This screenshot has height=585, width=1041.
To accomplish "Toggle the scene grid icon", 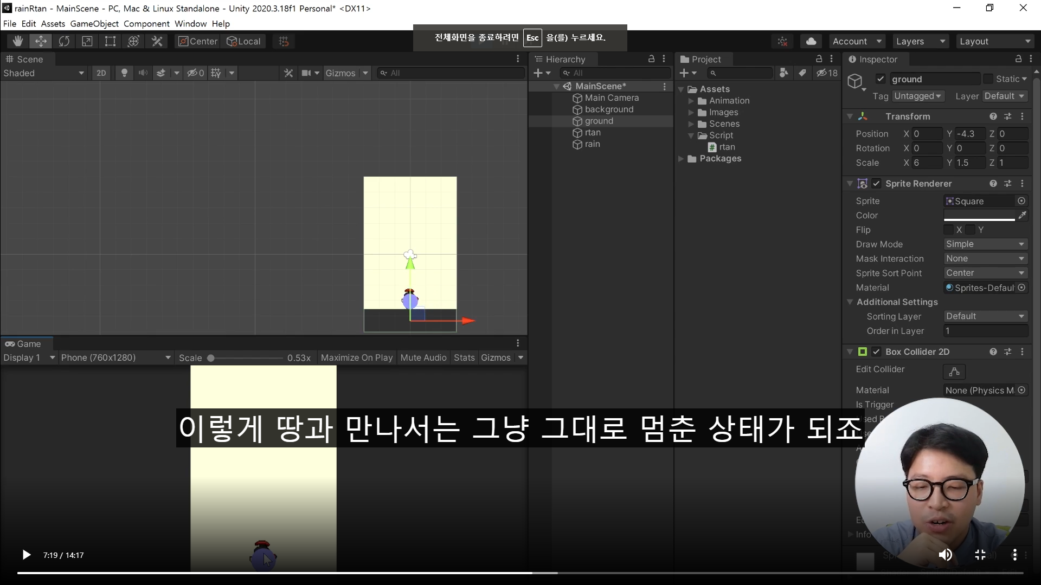I will (x=216, y=73).
